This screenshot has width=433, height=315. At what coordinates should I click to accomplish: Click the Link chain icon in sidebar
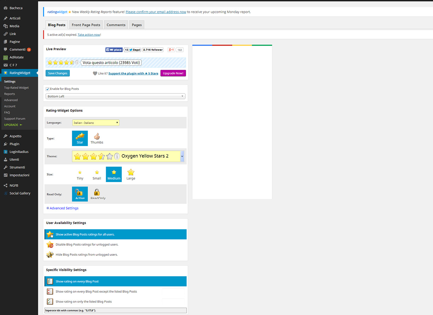pos(6,34)
